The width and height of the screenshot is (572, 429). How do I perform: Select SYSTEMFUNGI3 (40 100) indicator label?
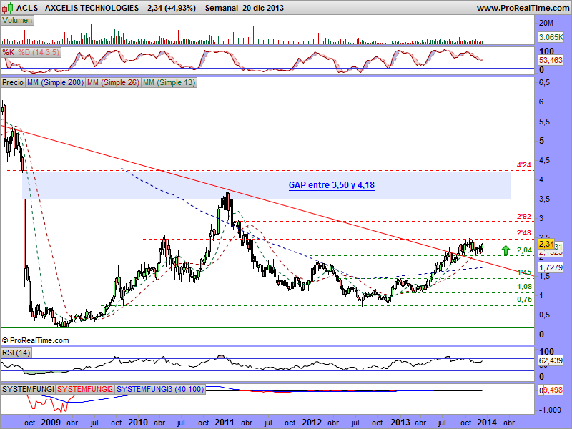tap(160, 389)
